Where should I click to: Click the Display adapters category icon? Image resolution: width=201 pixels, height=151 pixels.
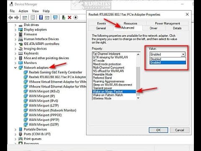click(x=21, y=30)
